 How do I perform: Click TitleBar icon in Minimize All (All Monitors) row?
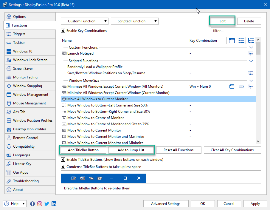[x=232, y=87]
